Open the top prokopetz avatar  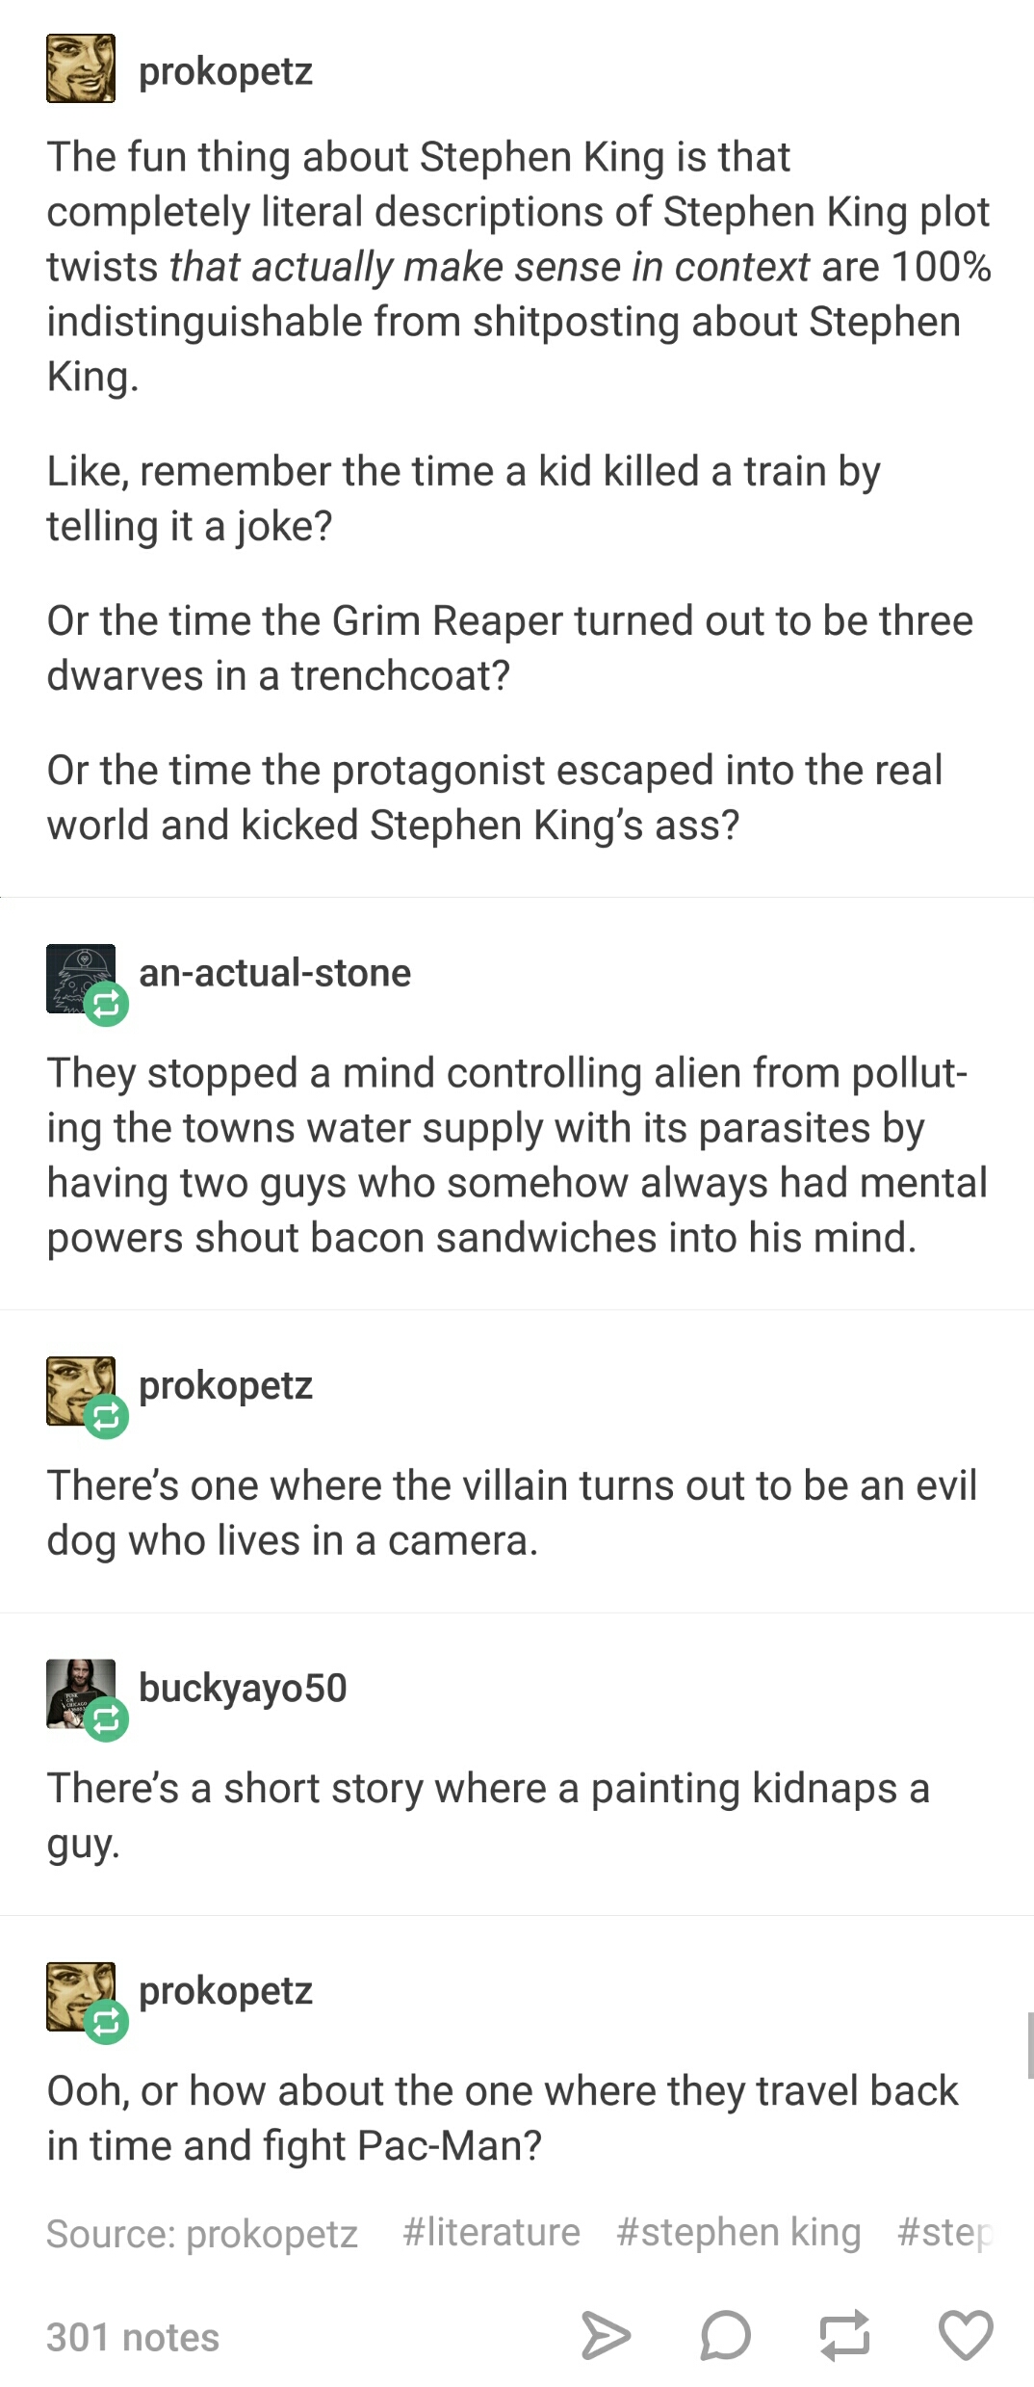click(81, 69)
